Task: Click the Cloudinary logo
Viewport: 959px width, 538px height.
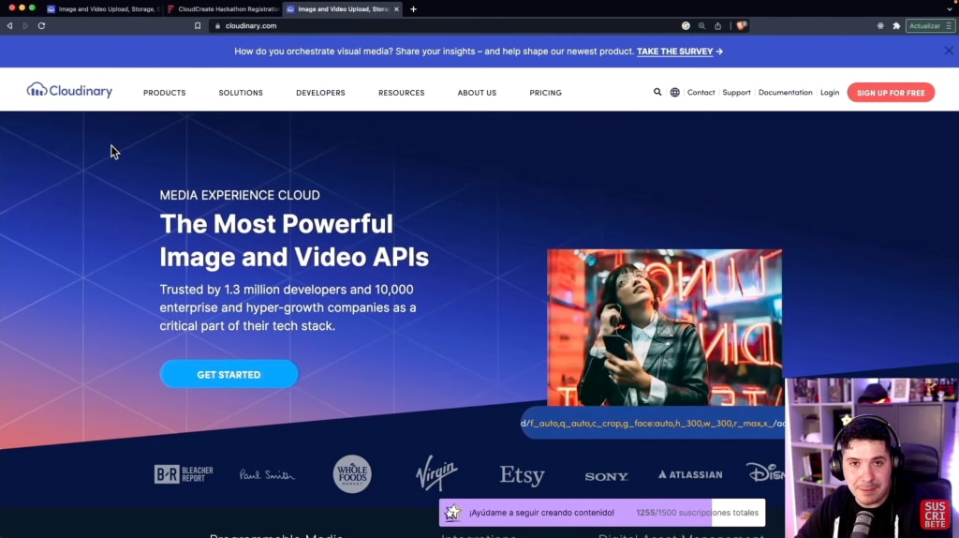Action: point(69,91)
